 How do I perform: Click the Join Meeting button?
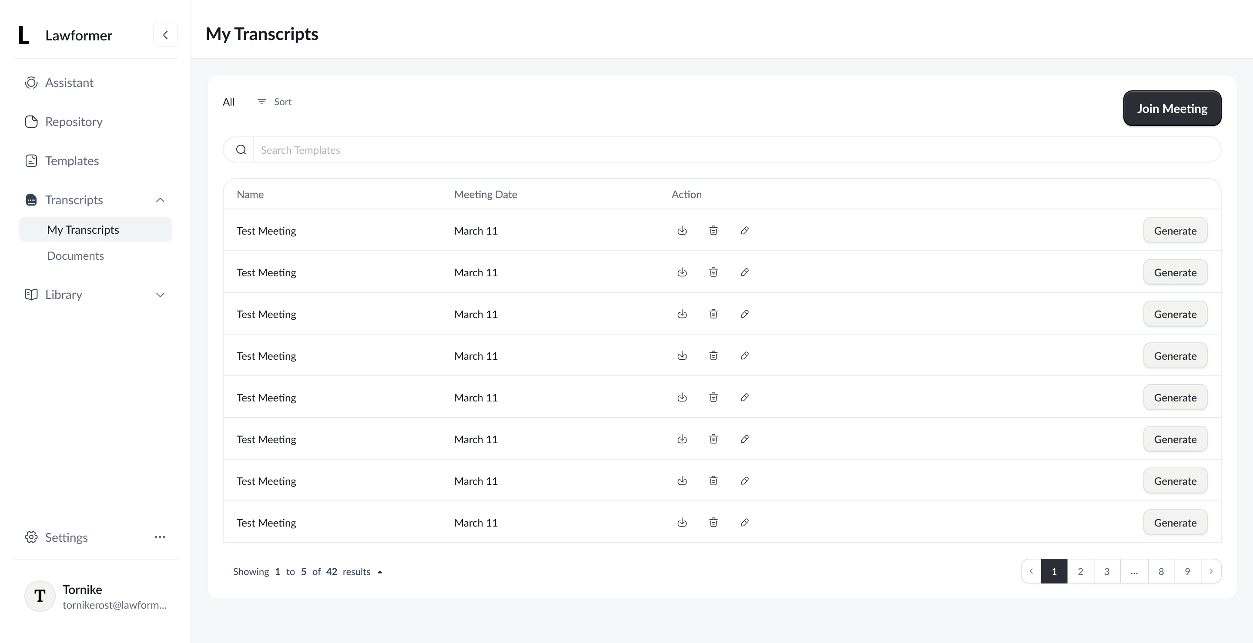1172,108
